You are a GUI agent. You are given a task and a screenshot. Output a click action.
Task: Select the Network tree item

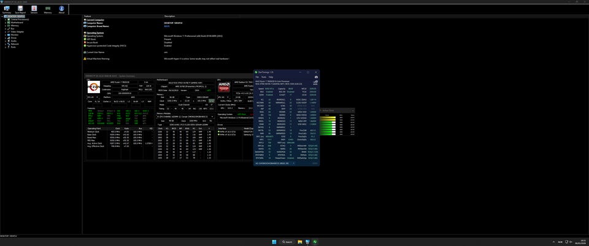(x=15, y=43)
